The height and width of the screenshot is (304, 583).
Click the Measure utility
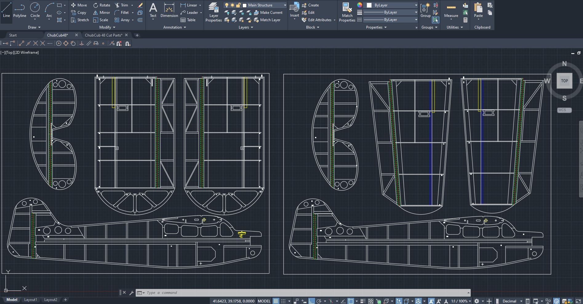pyautogui.click(x=451, y=10)
